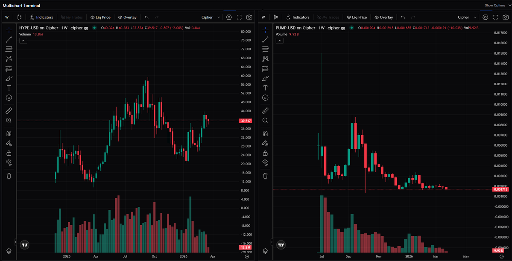
Task: Undo last action in HYPE chart
Action: [146, 17]
